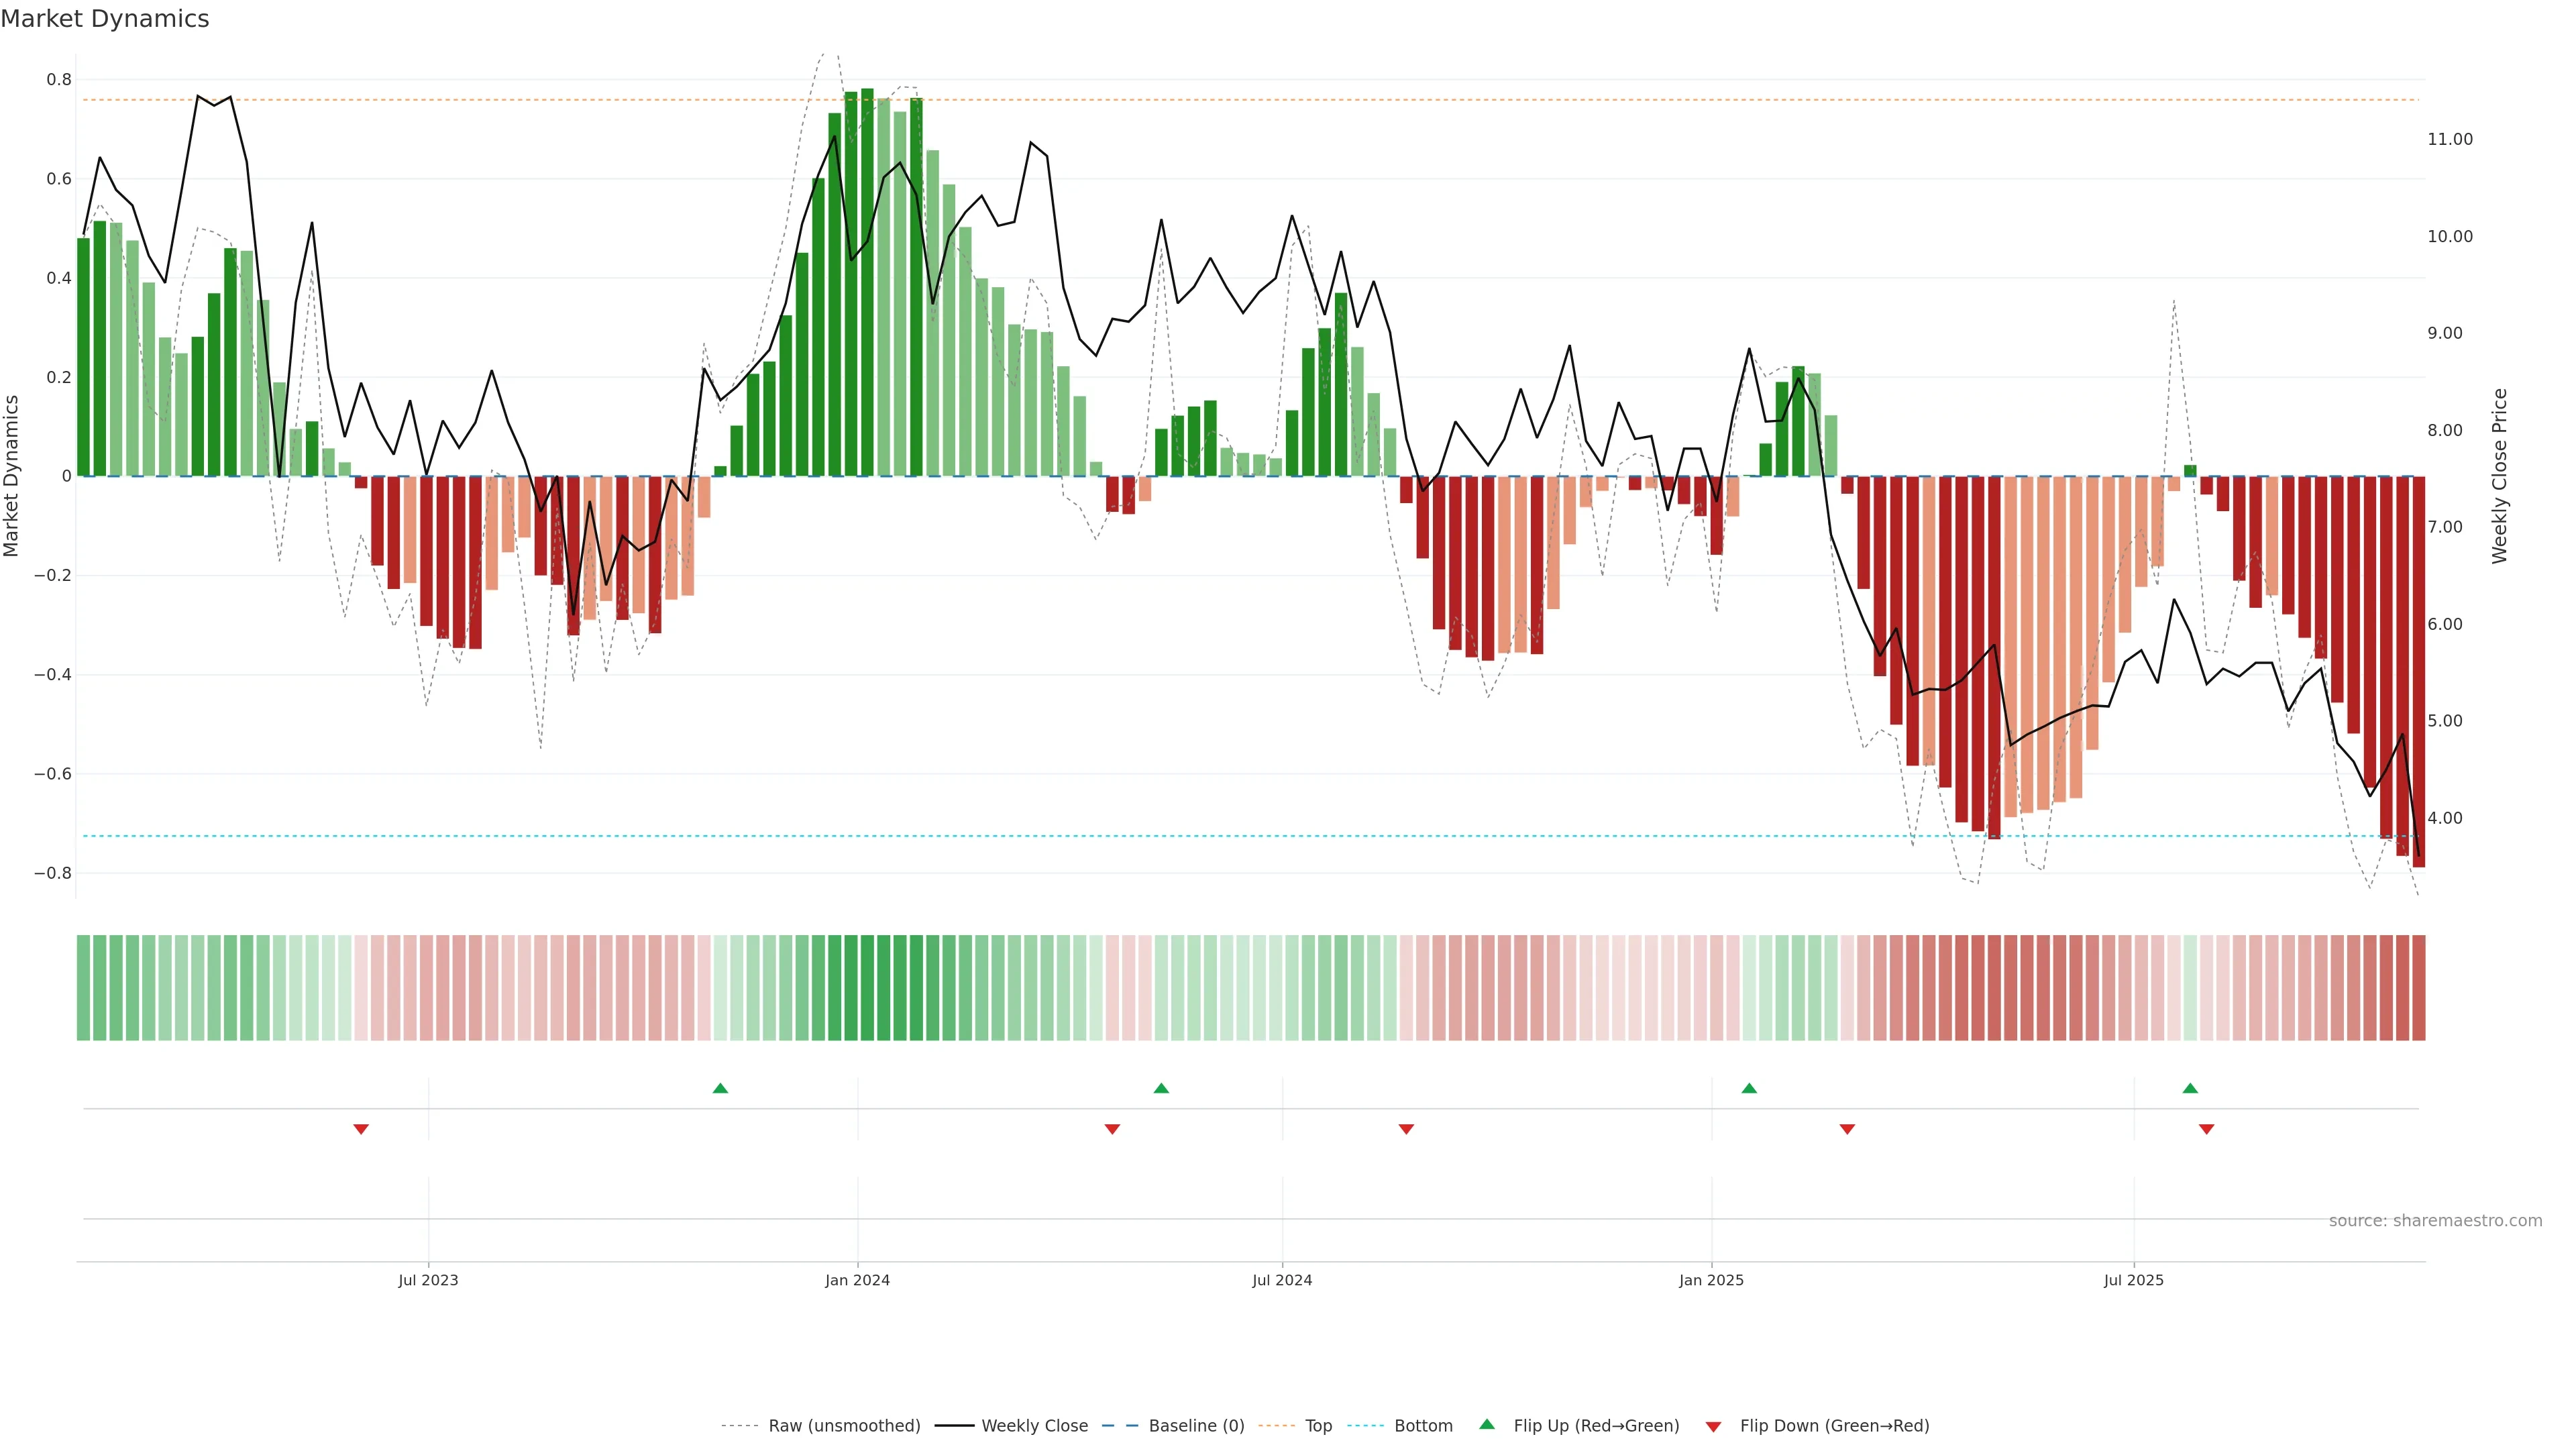
Task: Click the last green flip-up triangle after Jul 2025
Action: click(2190, 1088)
